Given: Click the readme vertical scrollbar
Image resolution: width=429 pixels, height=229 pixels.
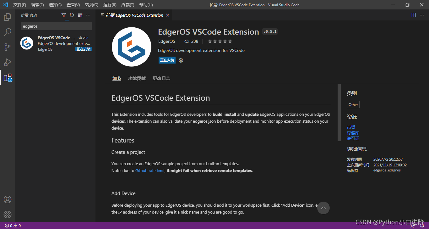Looking at the screenshot, I should coord(339,112).
